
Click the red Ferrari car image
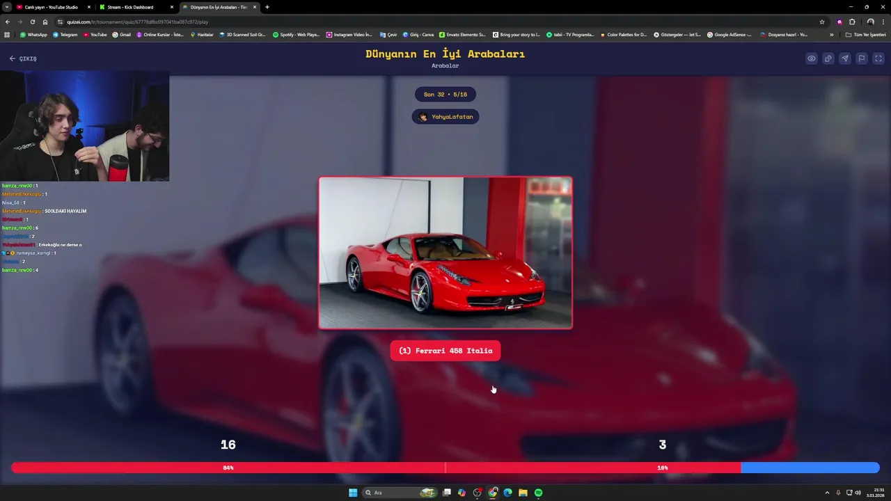pos(445,253)
